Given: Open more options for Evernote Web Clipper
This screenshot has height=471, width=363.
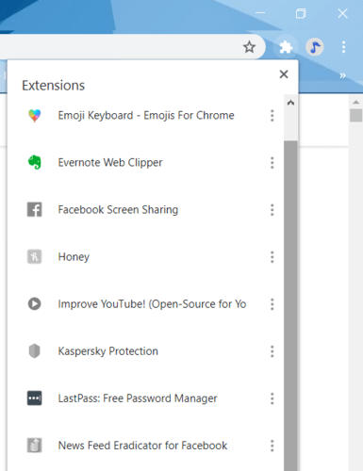Looking at the screenshot, I should click(x=272, y=163).
